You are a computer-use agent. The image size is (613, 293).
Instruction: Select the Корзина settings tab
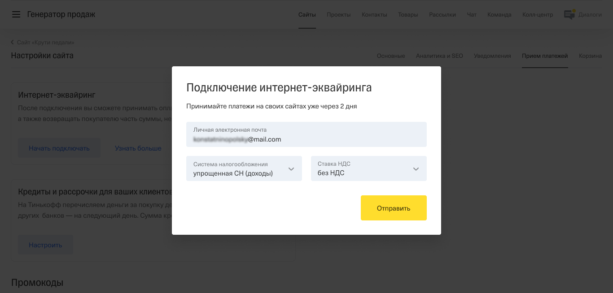pyautogui.click(x=590, y=56)
